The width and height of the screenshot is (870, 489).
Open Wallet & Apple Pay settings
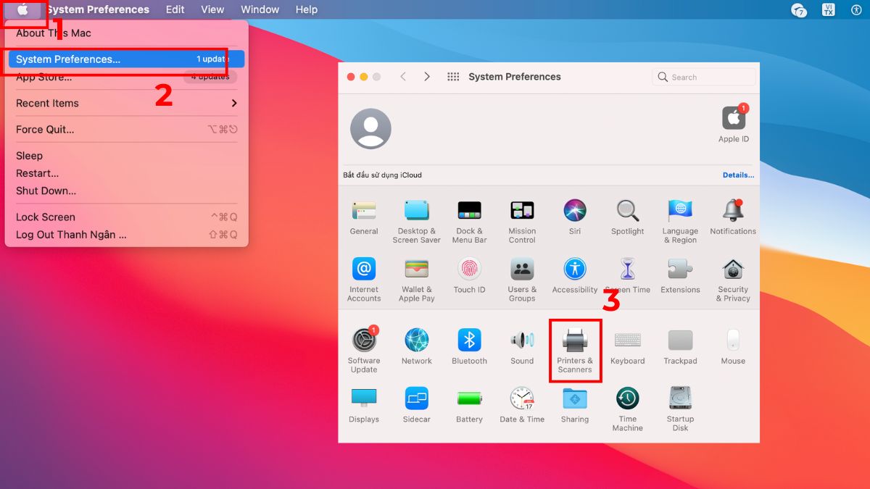pos(416,280)
